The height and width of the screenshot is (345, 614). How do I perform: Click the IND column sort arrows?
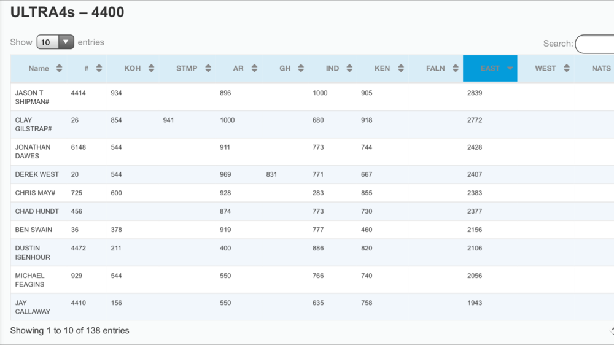[x=349, y=69]
